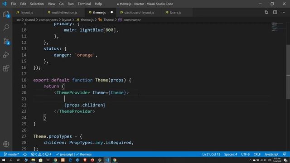
Task: Open Windows notification center
Action: click(x=285, y=160)
